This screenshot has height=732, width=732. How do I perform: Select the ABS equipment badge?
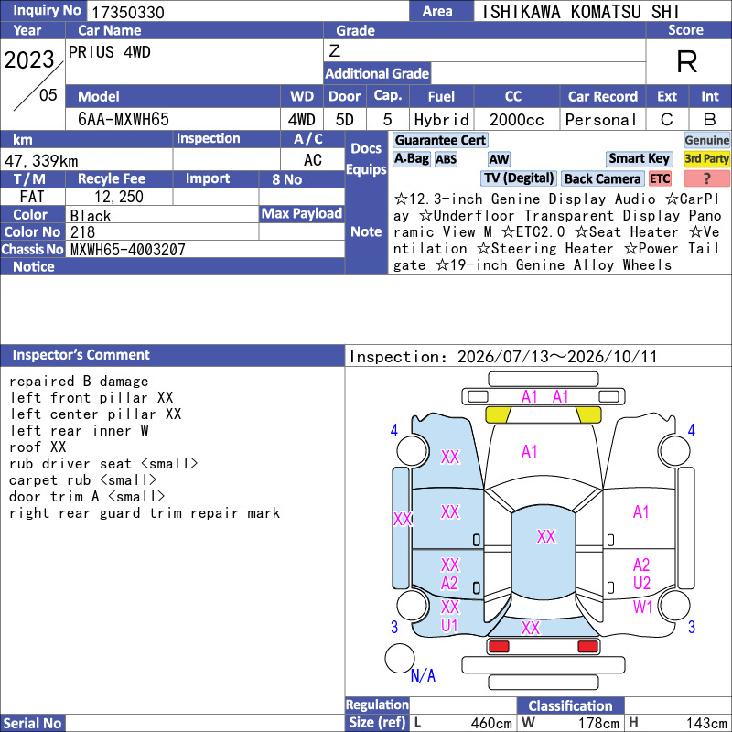click(446, 159)
